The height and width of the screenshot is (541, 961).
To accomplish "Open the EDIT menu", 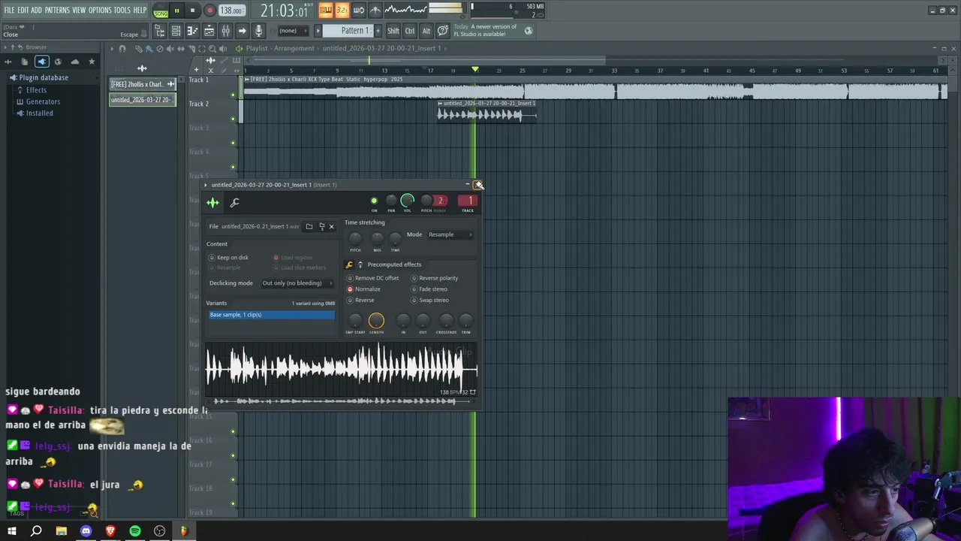I will coord(23,11).
